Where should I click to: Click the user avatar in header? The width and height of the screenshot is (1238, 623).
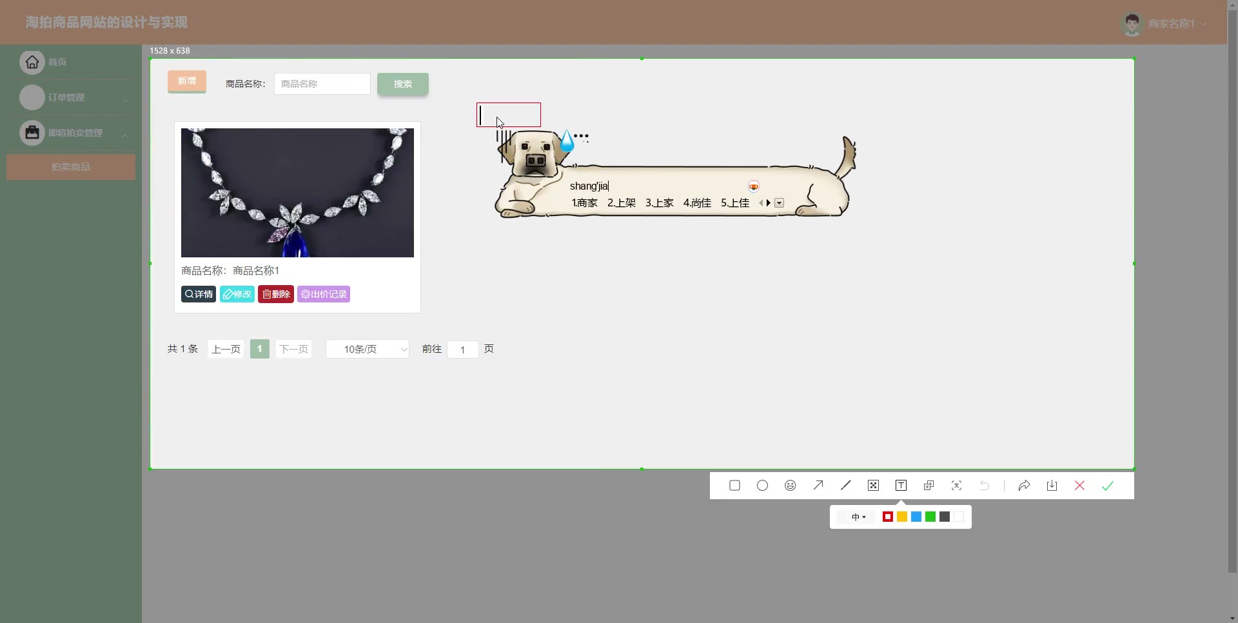1132,24
